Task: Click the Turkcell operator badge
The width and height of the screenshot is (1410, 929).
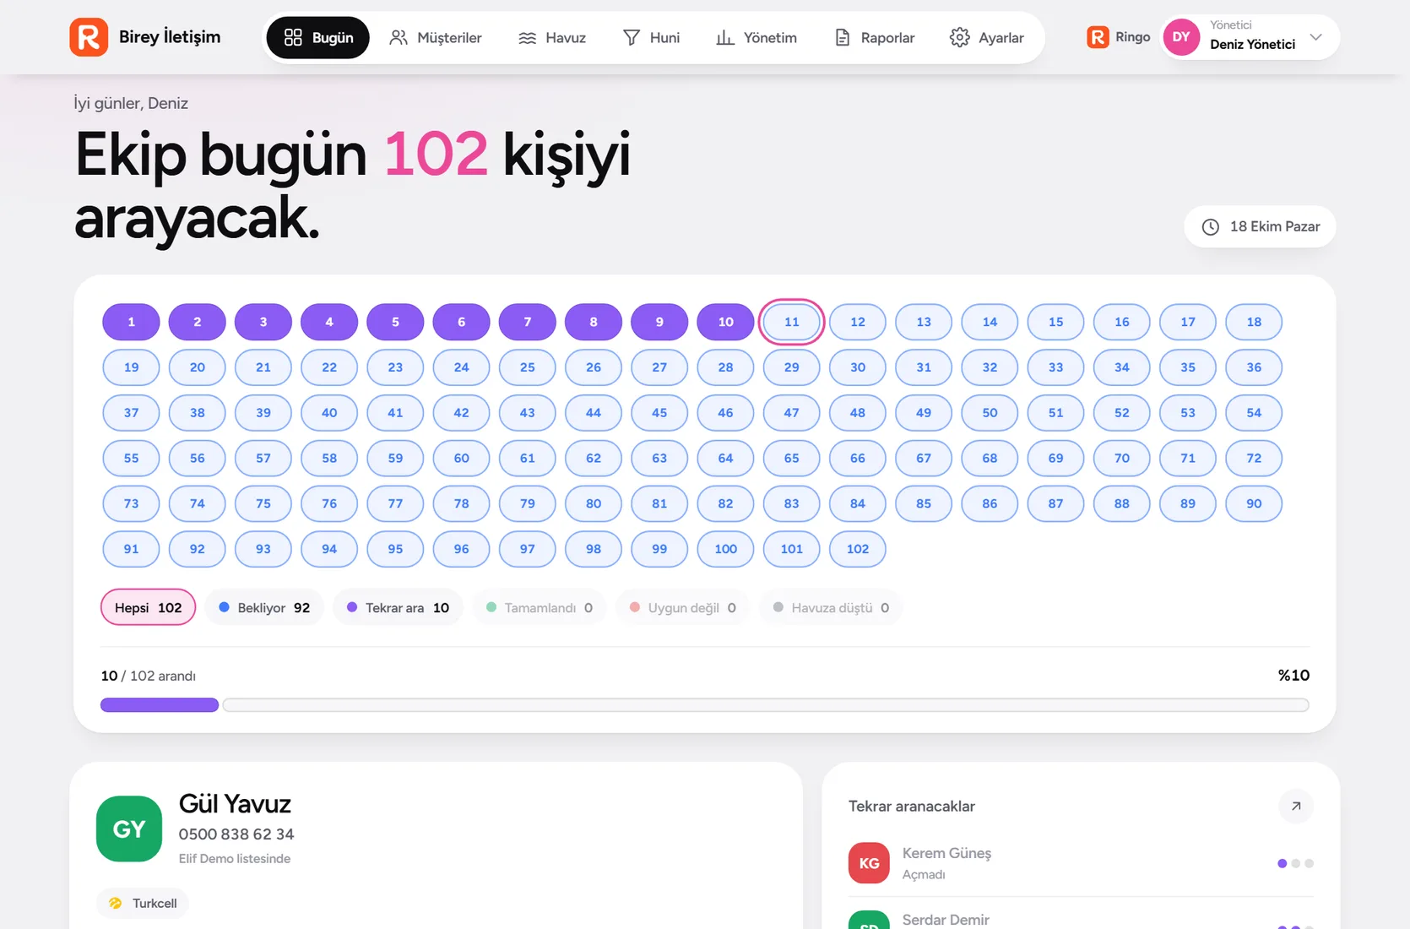Action: (143, 903)
